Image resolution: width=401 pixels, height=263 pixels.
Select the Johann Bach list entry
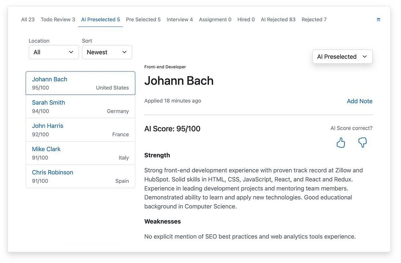(80, 83)
